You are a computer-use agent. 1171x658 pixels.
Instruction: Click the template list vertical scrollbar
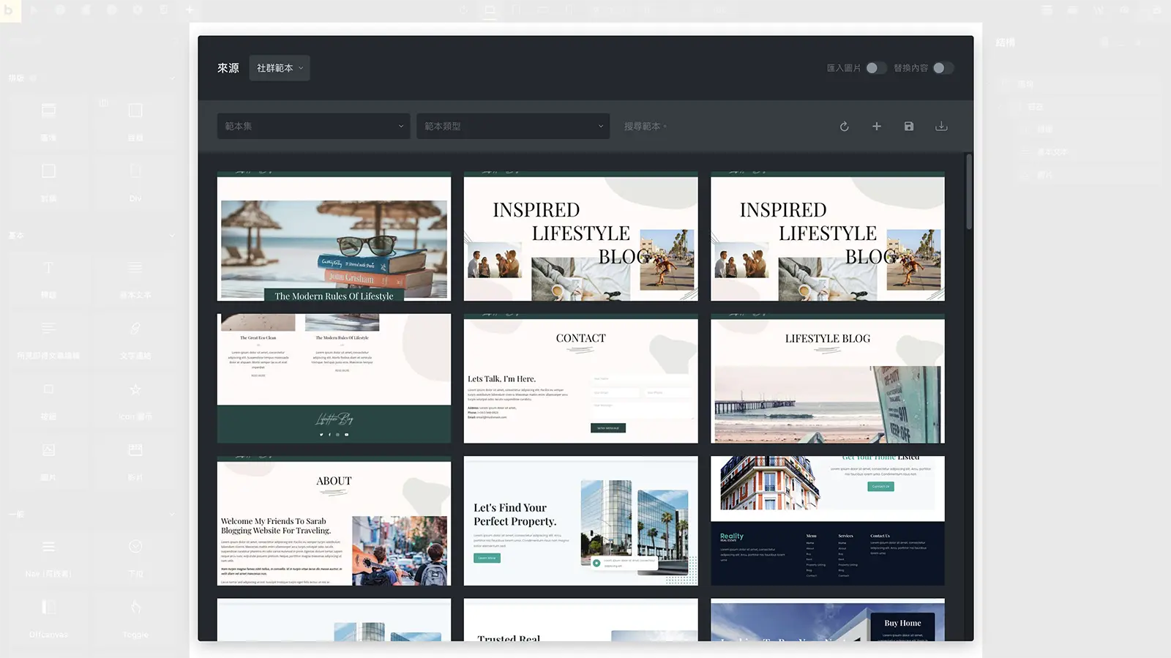click(x=968, y=192)
